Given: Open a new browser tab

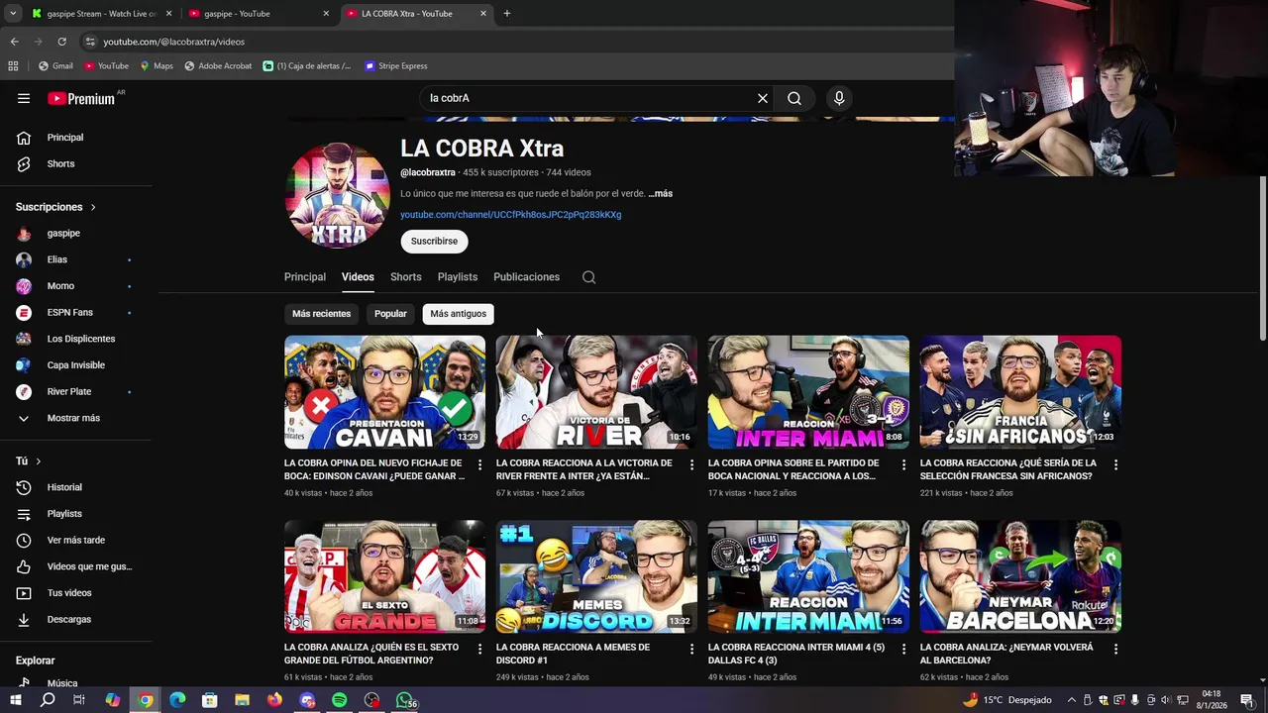Looking at the screenshot, I should tap(507, 14).
